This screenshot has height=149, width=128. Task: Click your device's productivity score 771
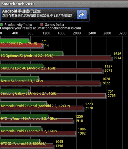point(44,41)
